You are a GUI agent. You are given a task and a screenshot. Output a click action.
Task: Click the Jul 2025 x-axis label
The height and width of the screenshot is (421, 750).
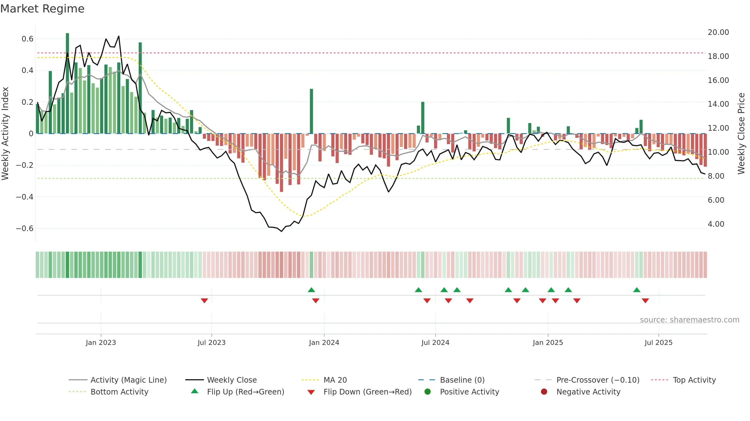click(x=658, y=342)
